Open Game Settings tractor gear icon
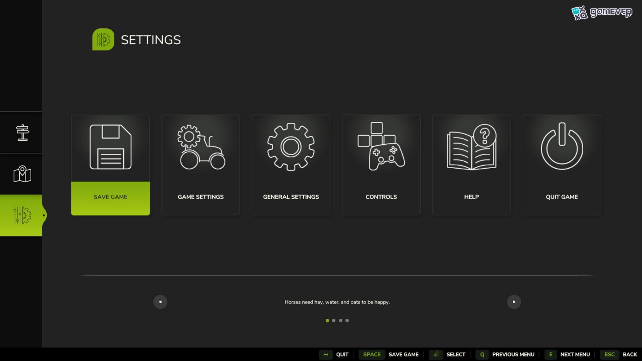The height and width of the screenshot is (361, 642). 201,147
